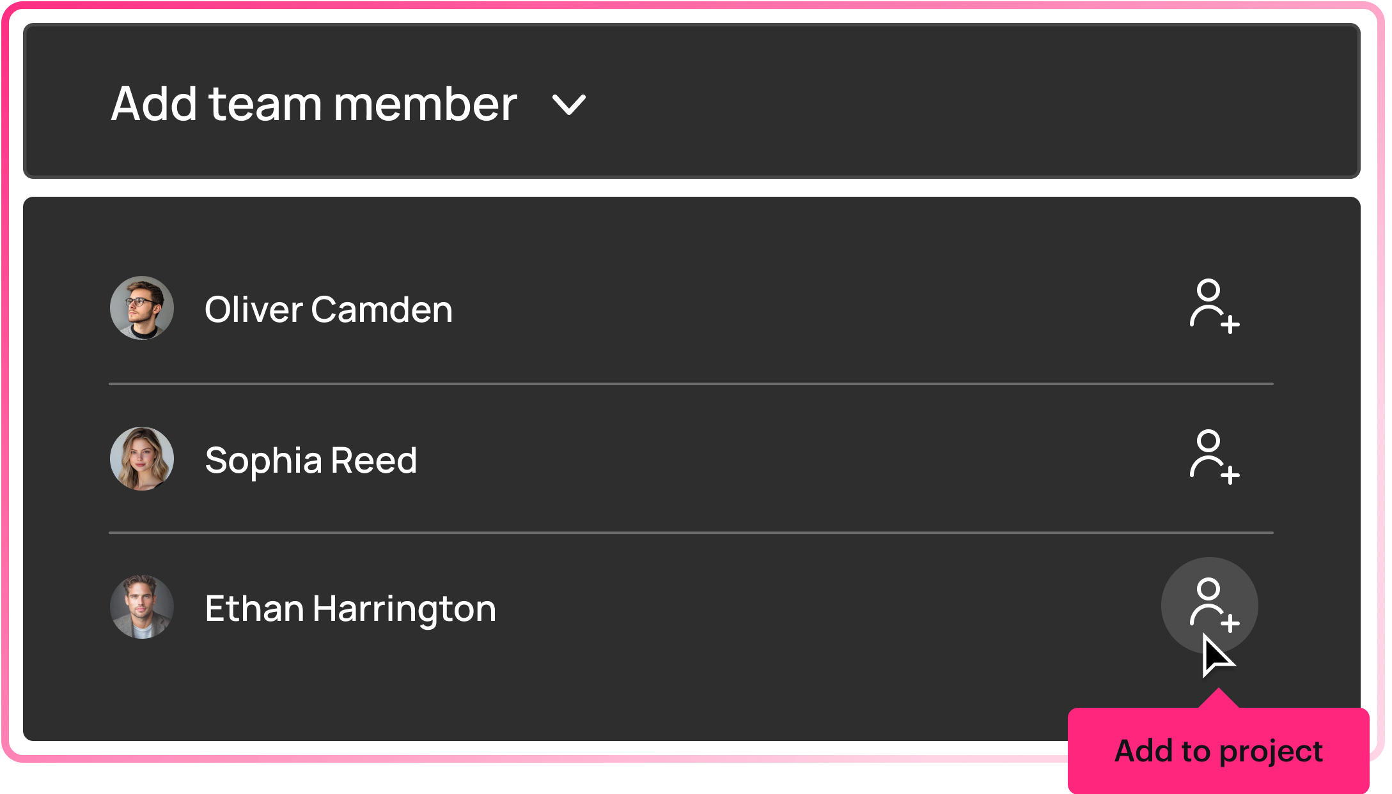
Task: Click person silhouette in Ethan Harrington's add icon
Action: click(x=1207, y=600)
